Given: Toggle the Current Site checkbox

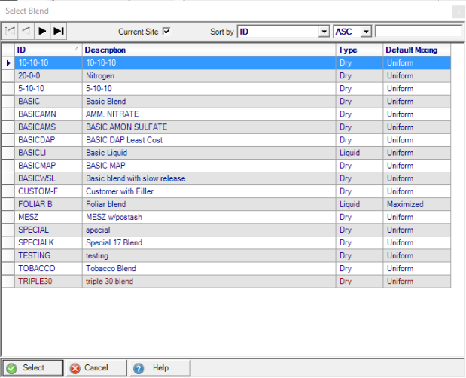Looking at the screenshot, I should coord(166,32).
